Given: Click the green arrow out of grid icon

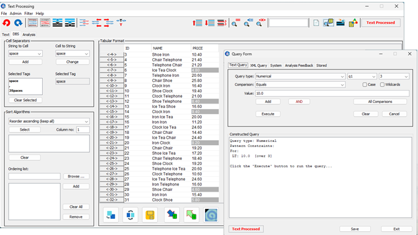Looking at the screenshot, I should point(191,215).
